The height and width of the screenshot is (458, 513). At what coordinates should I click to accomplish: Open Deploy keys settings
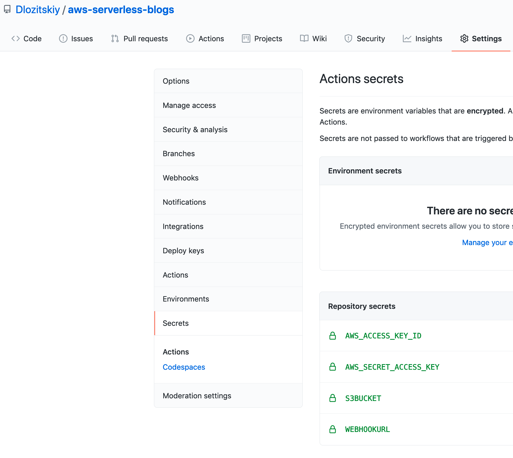click(x=228, y=251)
